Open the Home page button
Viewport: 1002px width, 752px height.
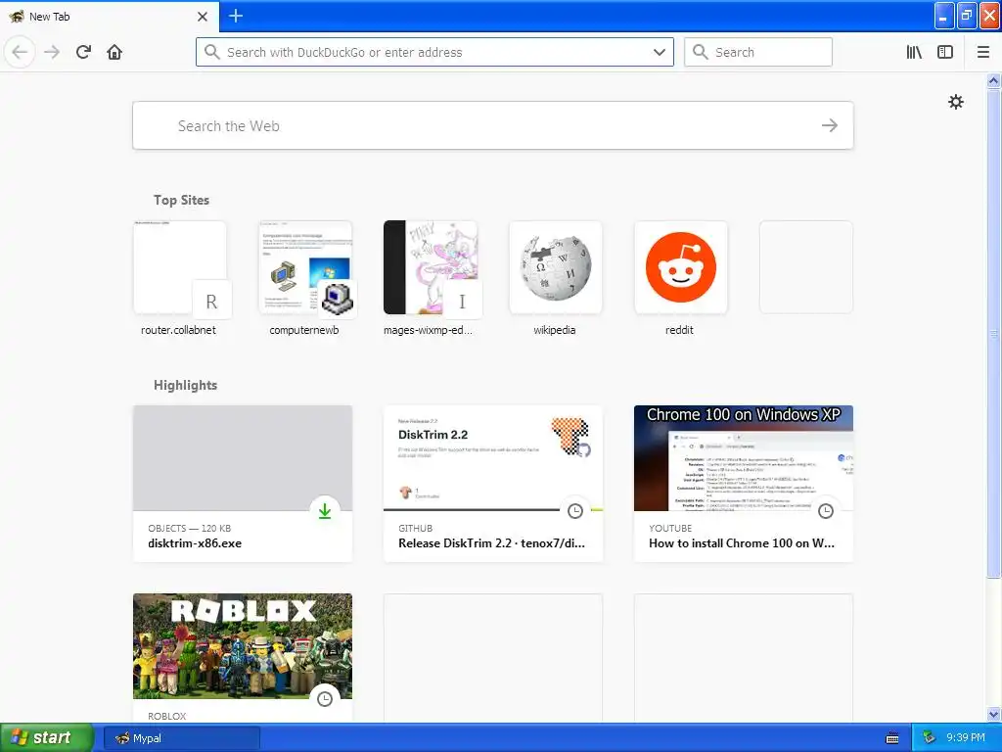pos(114,52)
